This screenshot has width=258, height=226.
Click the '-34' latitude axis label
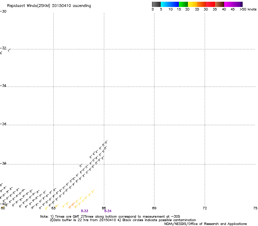coord(3,86)
